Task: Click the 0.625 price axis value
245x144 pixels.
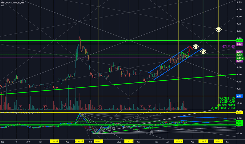Action: 239,24
